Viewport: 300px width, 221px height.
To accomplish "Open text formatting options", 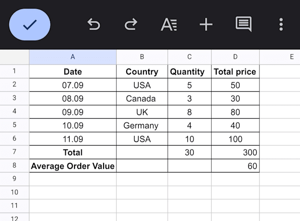I will point(169,24).
